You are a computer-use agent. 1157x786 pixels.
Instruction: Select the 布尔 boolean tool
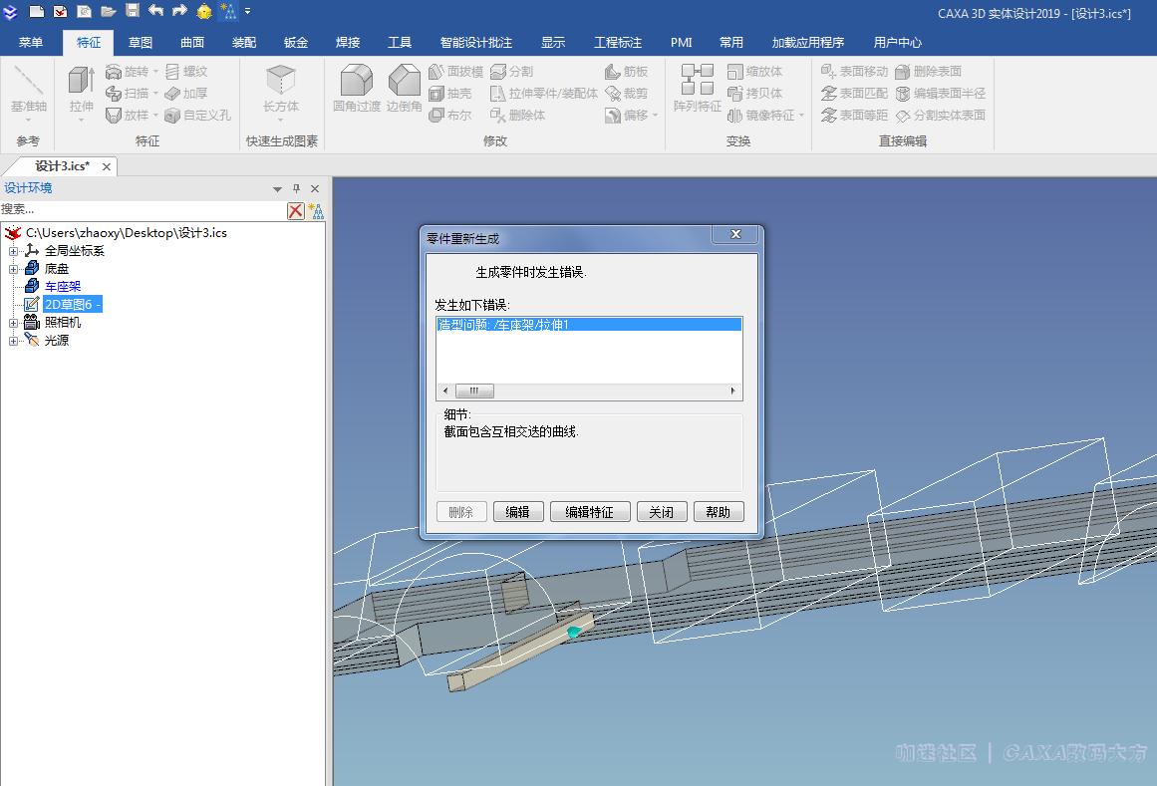coord(450,116)
